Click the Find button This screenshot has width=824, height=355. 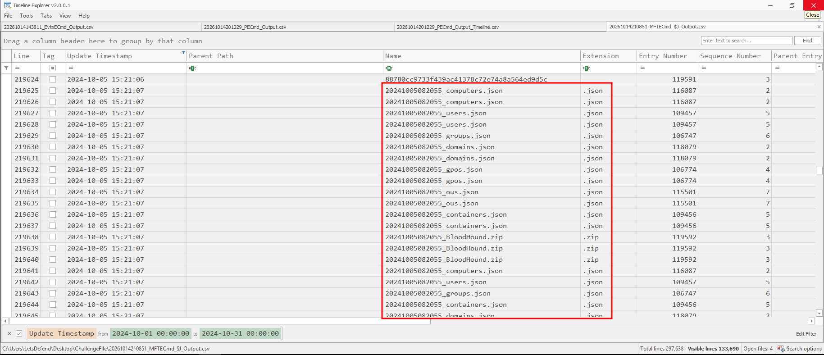pyautogui.click(x=807, y=41)
